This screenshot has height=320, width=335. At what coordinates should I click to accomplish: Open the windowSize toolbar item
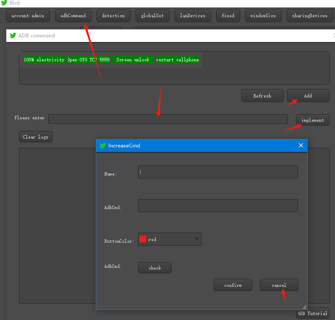point(263,16)
